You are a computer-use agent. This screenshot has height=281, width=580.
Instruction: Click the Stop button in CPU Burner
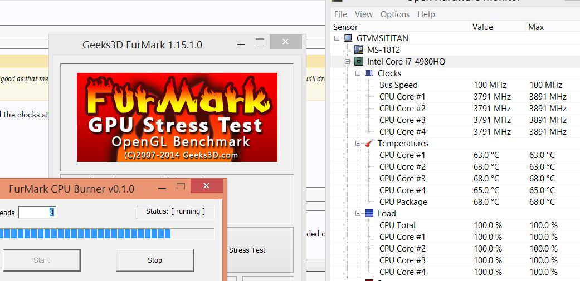point(155,260)
